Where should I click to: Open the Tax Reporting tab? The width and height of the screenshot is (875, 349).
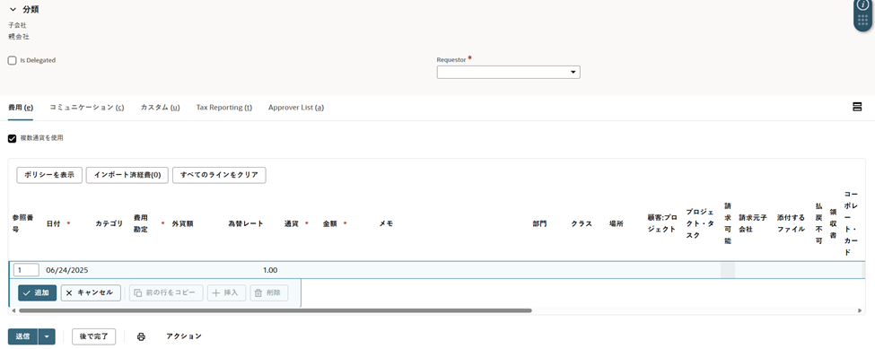[x=223, y=108]
